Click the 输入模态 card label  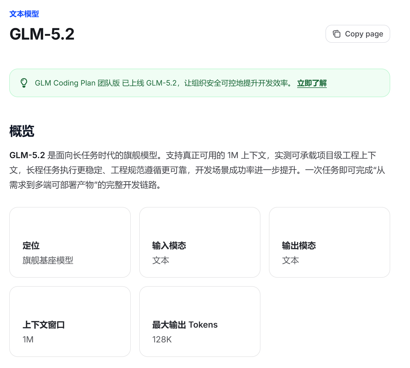pyautogui.click(x=169, y=246)
